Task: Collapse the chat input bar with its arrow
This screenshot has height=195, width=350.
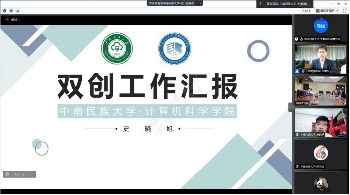Action: (32, 174)
